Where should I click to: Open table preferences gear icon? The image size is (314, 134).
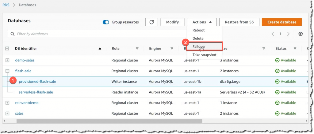pyautogui.click(x=301, y=34)
